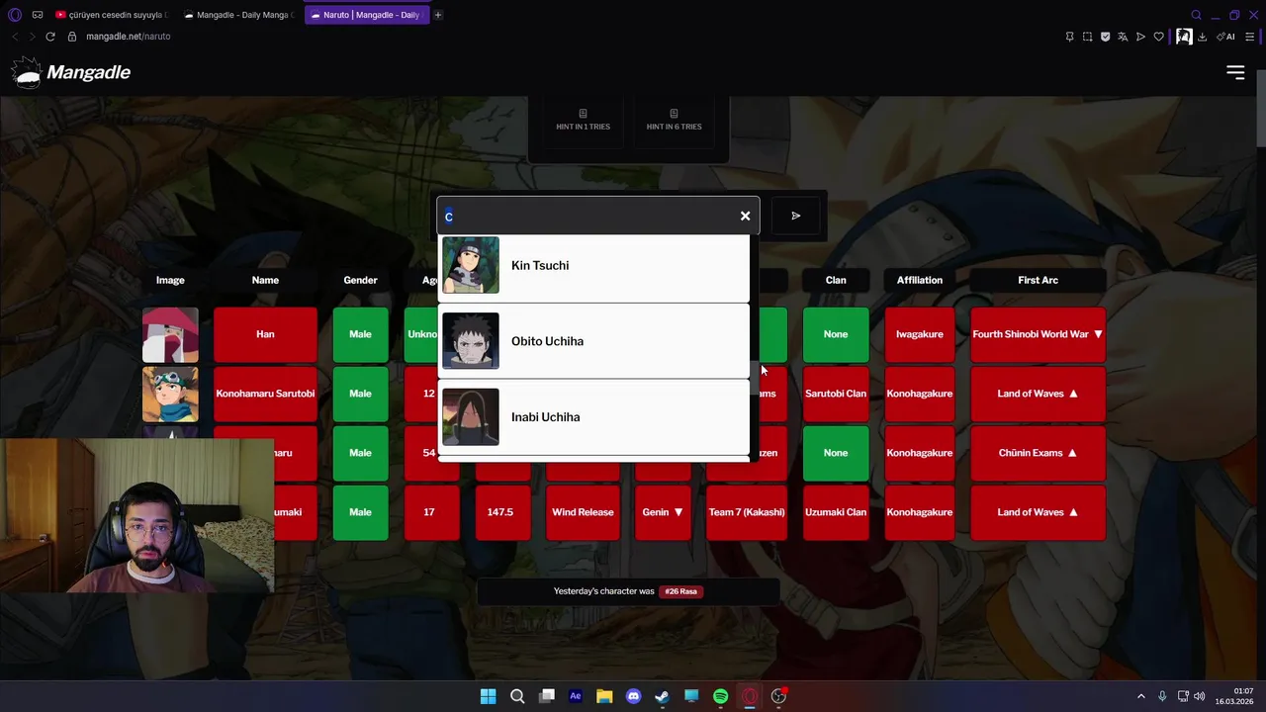Screen dimensions: 1266x712
Task: Open the Mangadle hamburger menu
Action: [x=1235, y=72]
